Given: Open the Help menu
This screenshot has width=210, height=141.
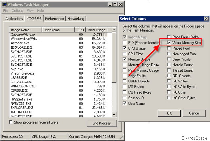Looking at the screenshot, I should [40, 11].
